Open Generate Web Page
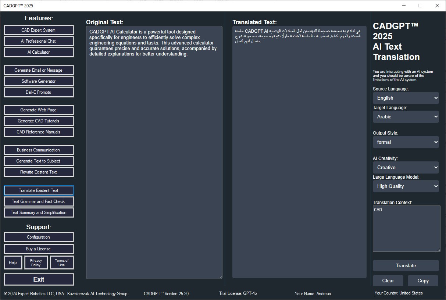 (x=39, y=110)
